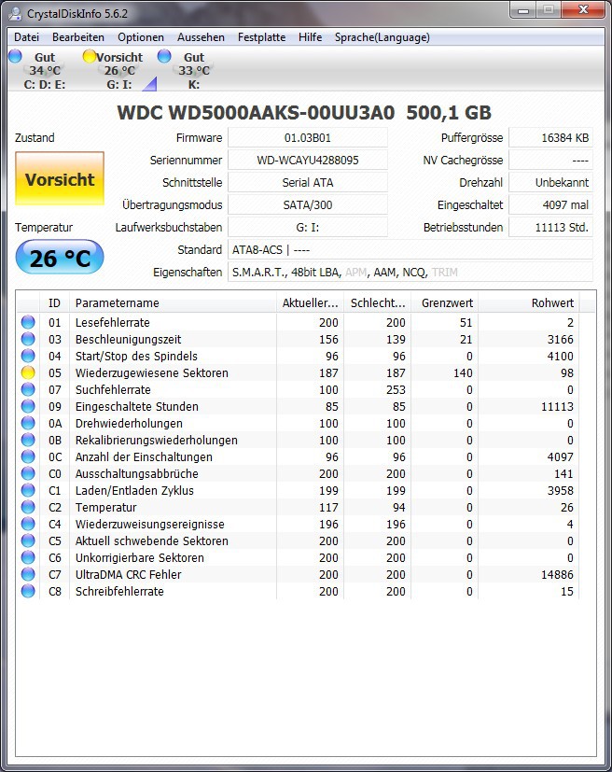
Task: Click the Betriebsstunden value 11113 Std.
Action: pos(550,228)
